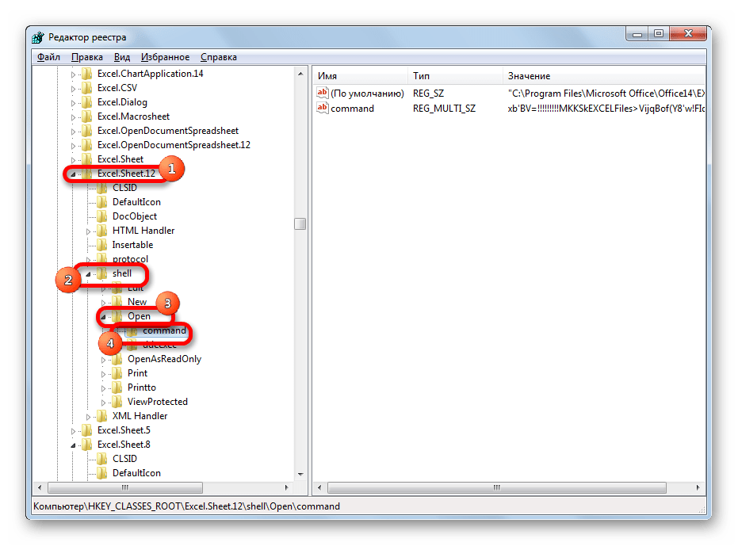Click the string icon of (По умолчанию) value

click(x=323, y=93)
